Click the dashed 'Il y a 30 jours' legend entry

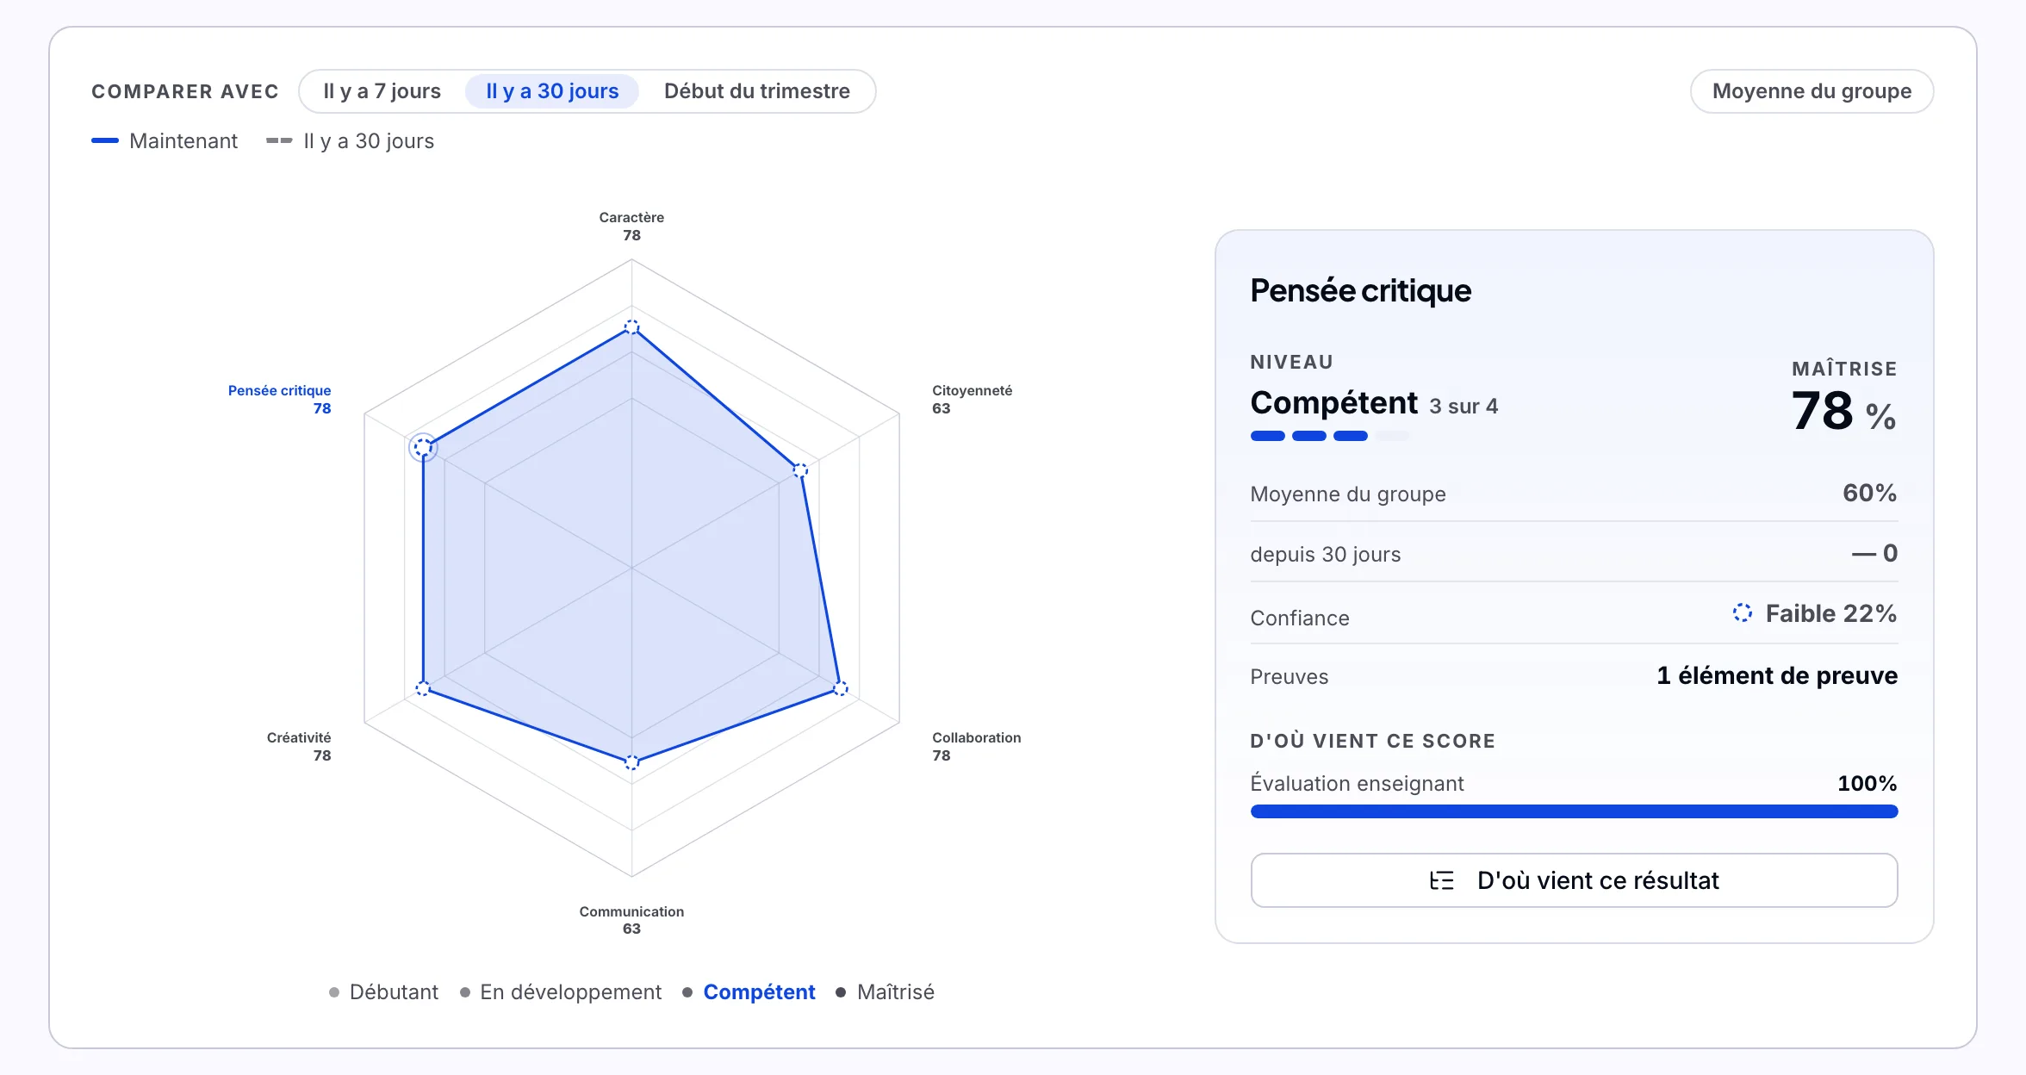click(351, 141)
